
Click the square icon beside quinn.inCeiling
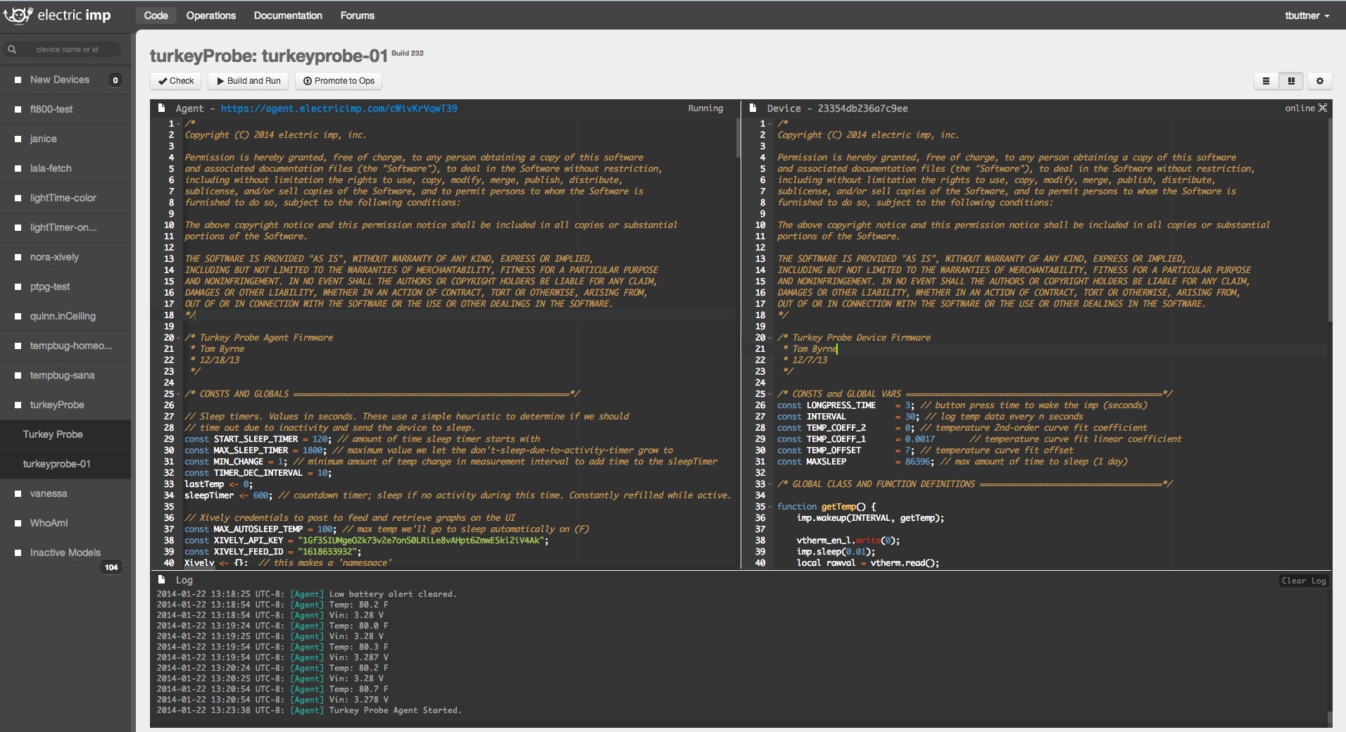point(18,317)
